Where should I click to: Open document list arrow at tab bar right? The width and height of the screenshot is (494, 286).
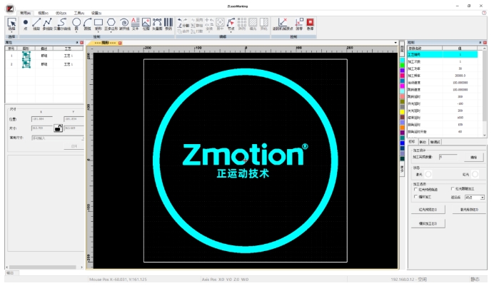[x=395, y=43]
